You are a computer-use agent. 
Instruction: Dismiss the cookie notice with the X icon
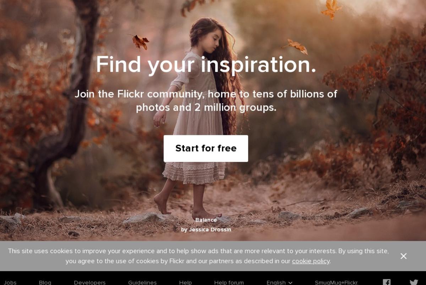click(x=404, y=256)
